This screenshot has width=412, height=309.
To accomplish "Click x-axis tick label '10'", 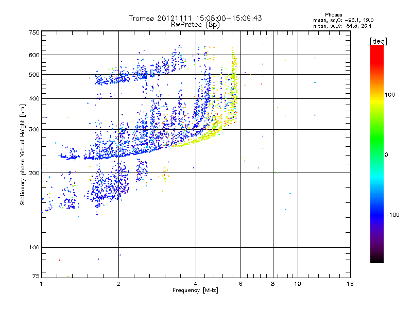I will coord(298,284).
